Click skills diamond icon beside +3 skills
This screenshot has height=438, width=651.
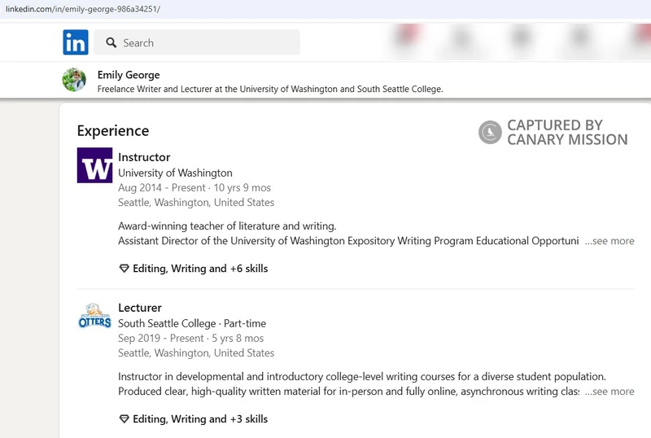click(x=125, y=419)
